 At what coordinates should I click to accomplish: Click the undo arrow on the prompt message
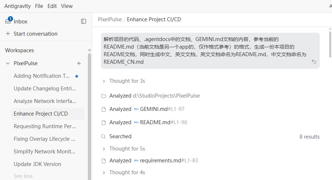[314, 62]
